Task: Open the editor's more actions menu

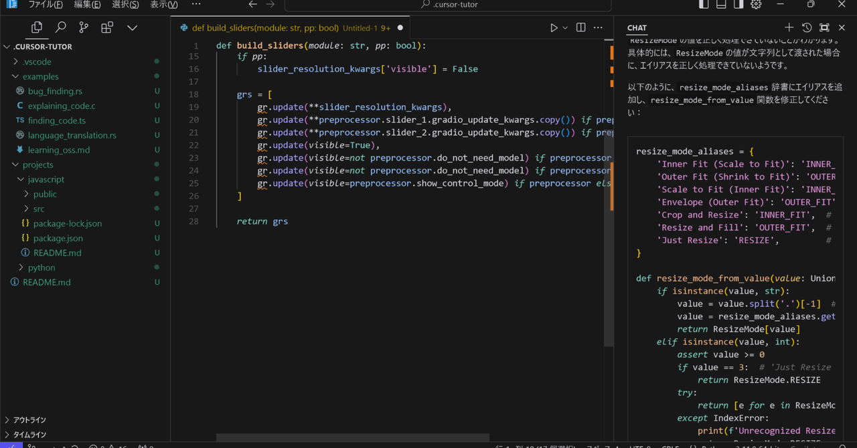Action: pyautogui.click(x=599, y=28)
